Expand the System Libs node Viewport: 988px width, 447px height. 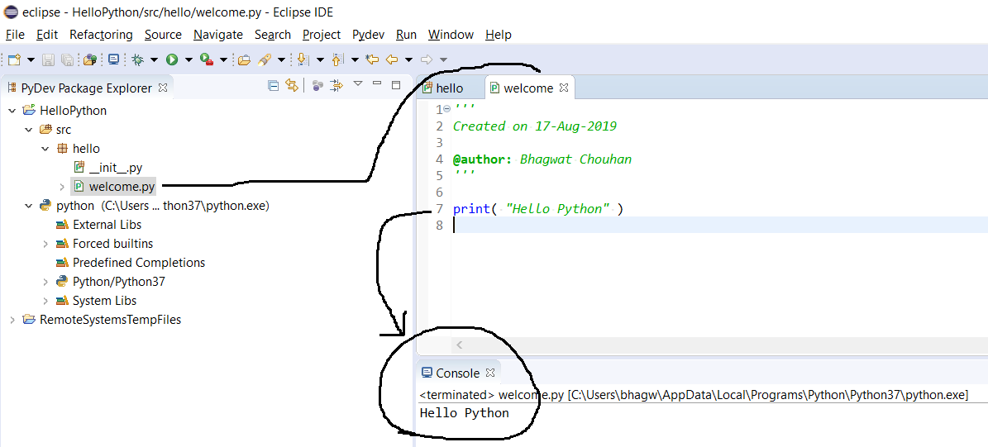[45, 300]
